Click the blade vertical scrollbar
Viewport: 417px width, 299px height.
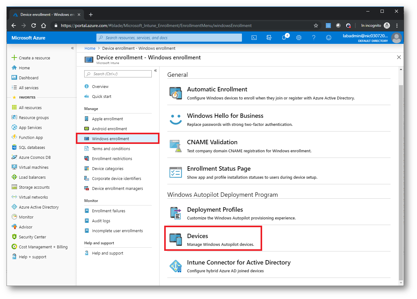(x=401, y=182)
